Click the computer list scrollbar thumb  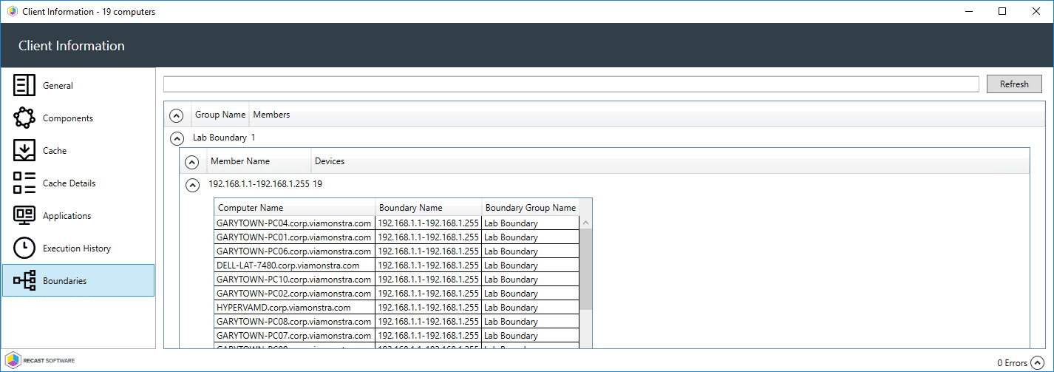coord(585,268)
